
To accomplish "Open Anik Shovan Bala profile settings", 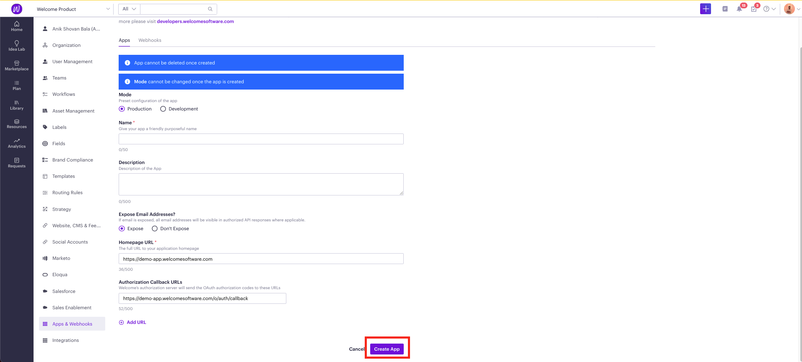I will click(72, 29).
